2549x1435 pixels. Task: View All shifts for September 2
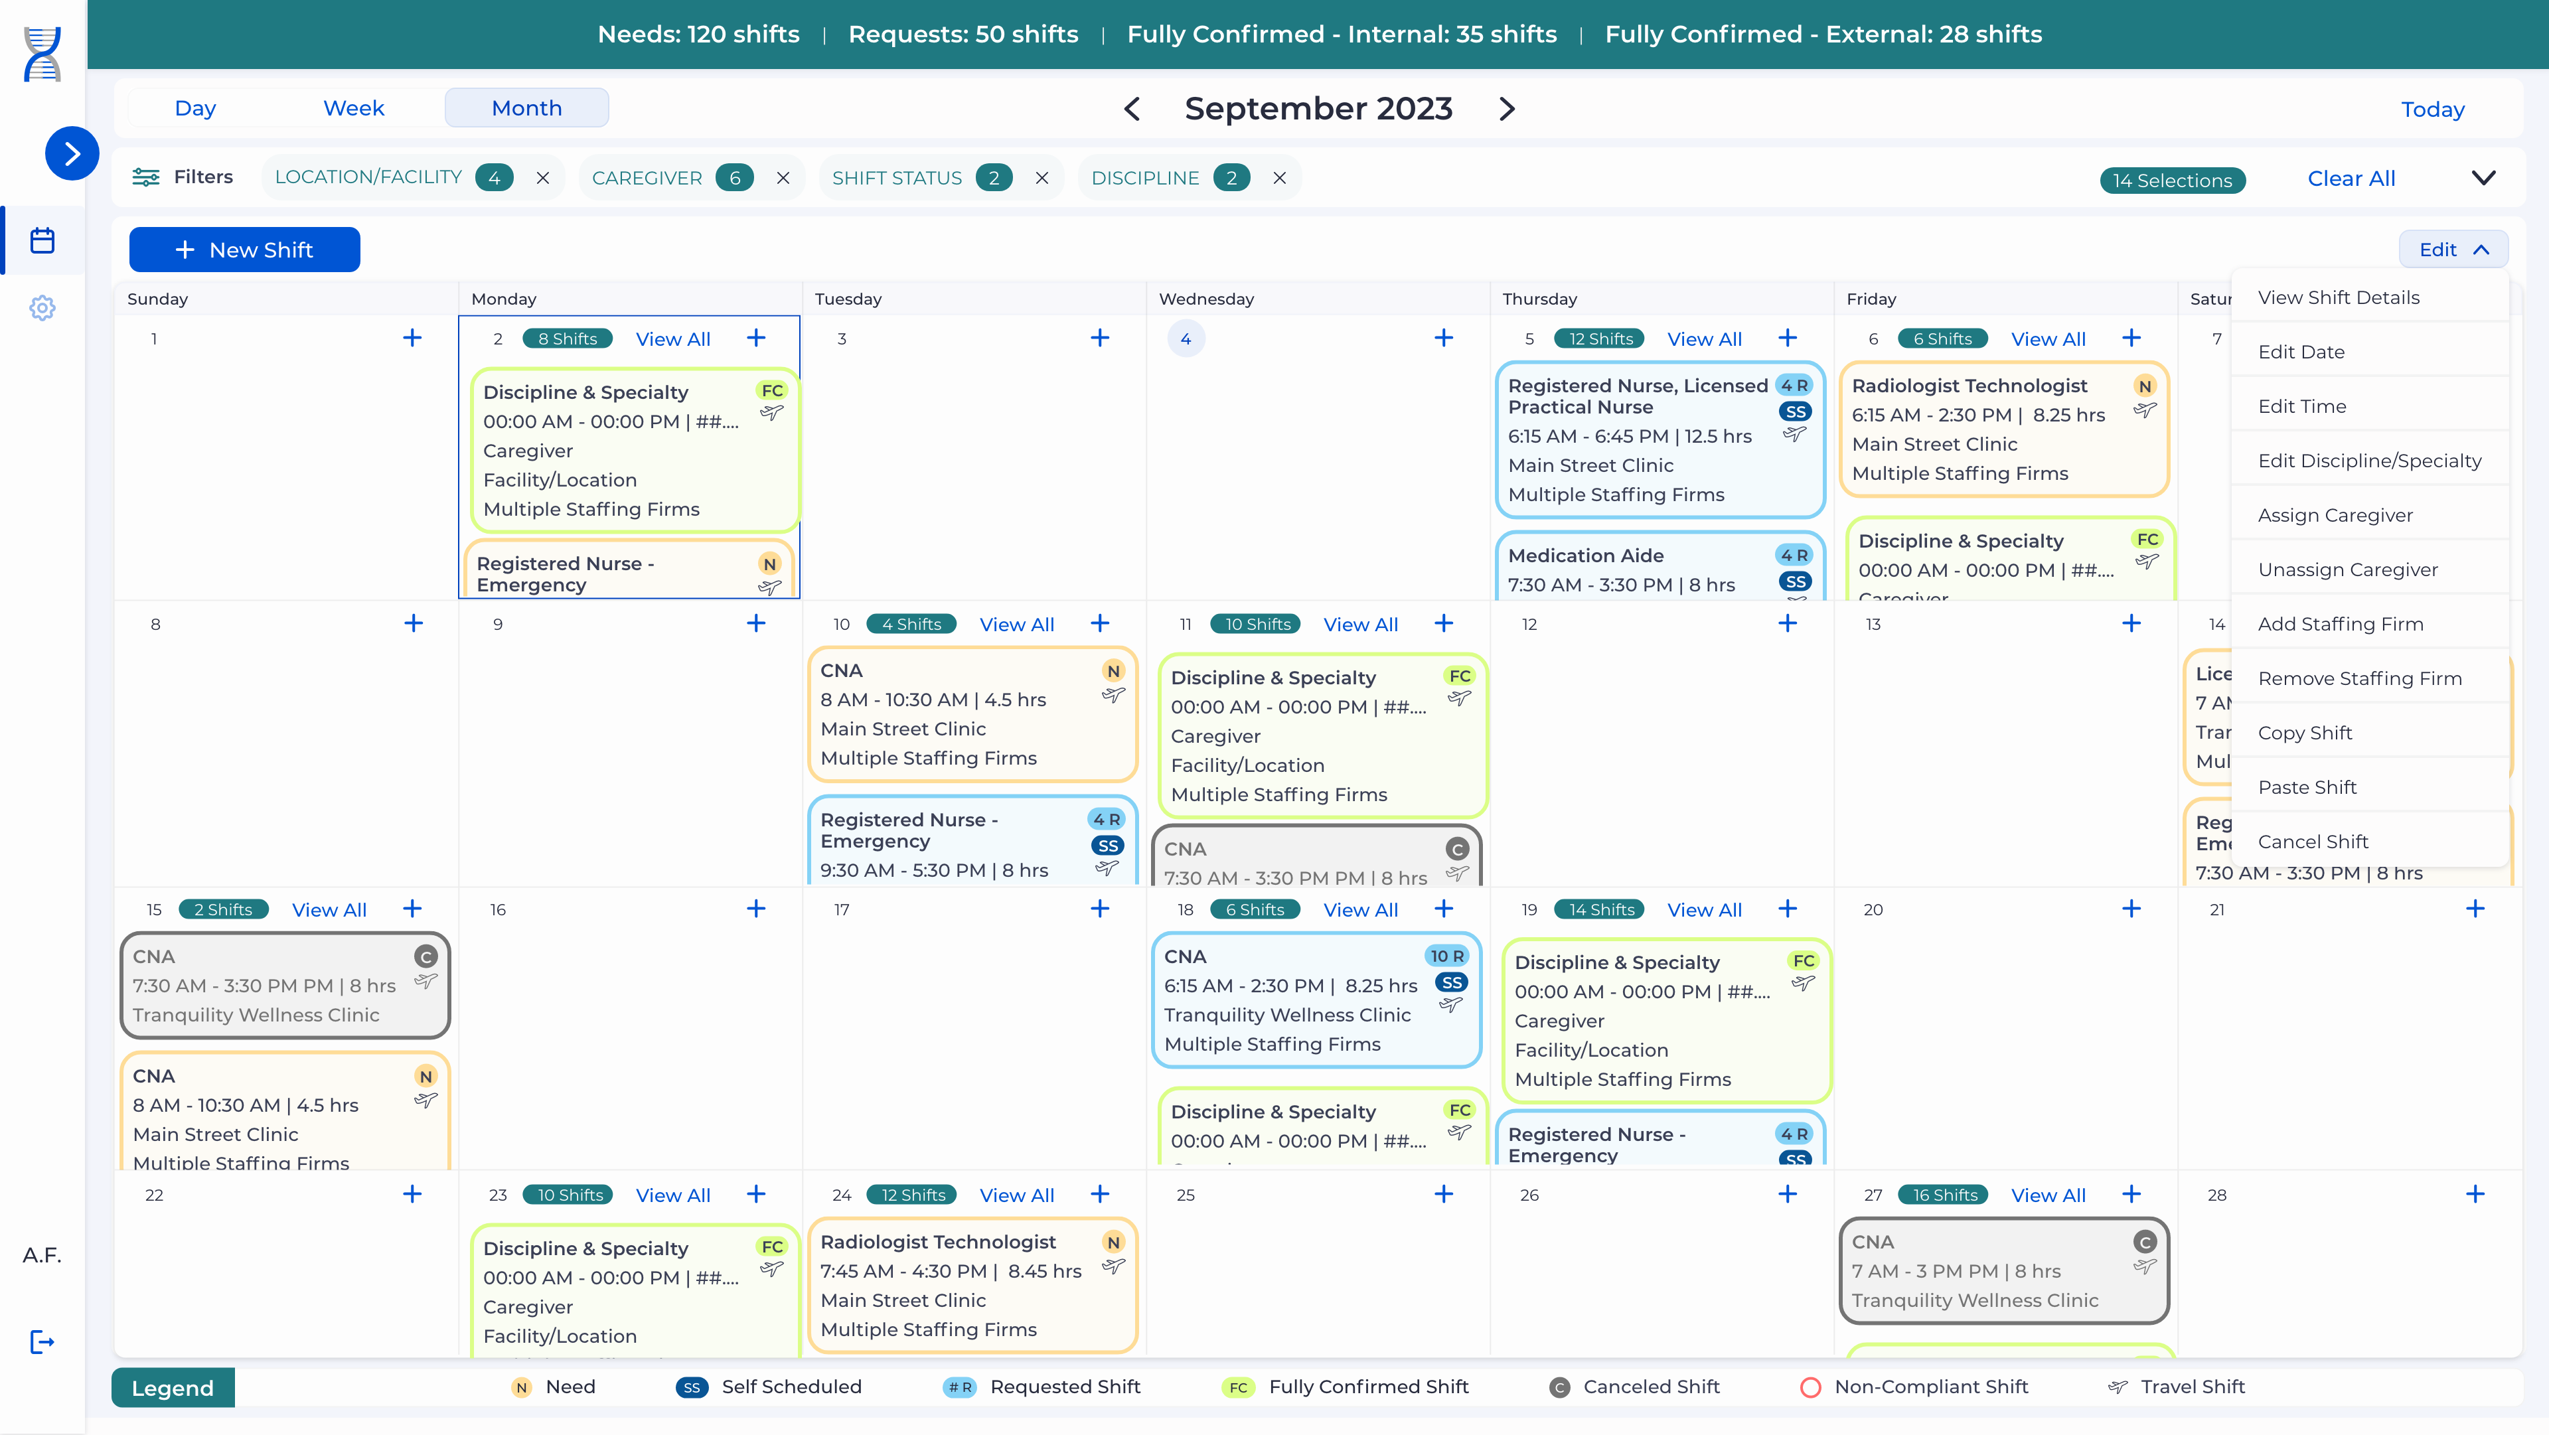click(x=673, y=339)
